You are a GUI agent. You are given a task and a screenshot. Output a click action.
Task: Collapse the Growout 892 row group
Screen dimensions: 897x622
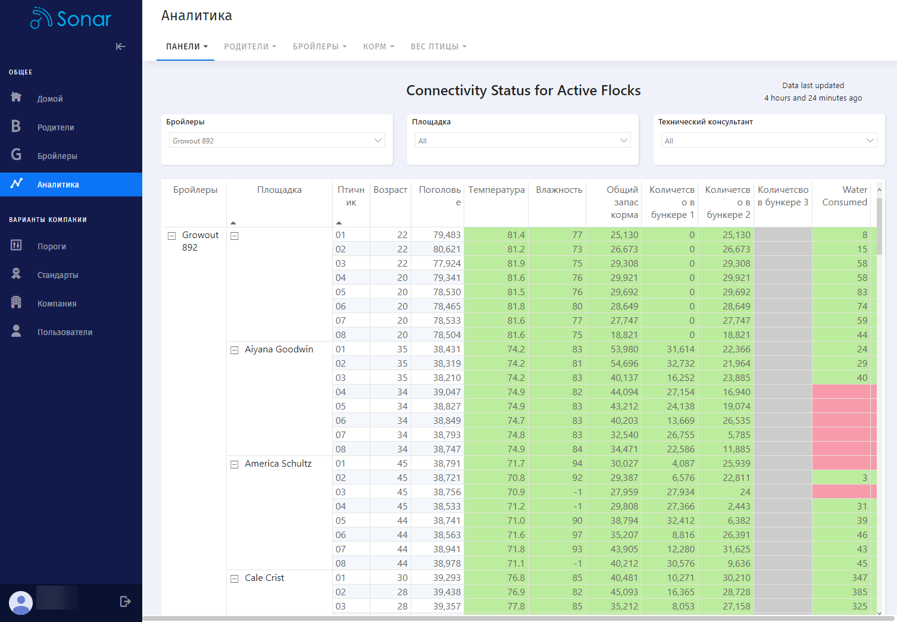click(x=171, y=236)
